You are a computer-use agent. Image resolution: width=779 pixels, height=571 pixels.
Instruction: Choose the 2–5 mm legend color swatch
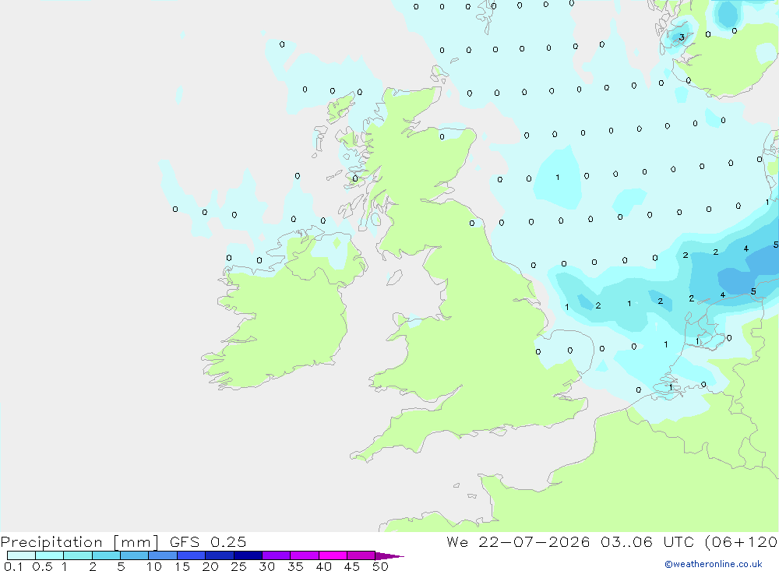tap(106, 555)
